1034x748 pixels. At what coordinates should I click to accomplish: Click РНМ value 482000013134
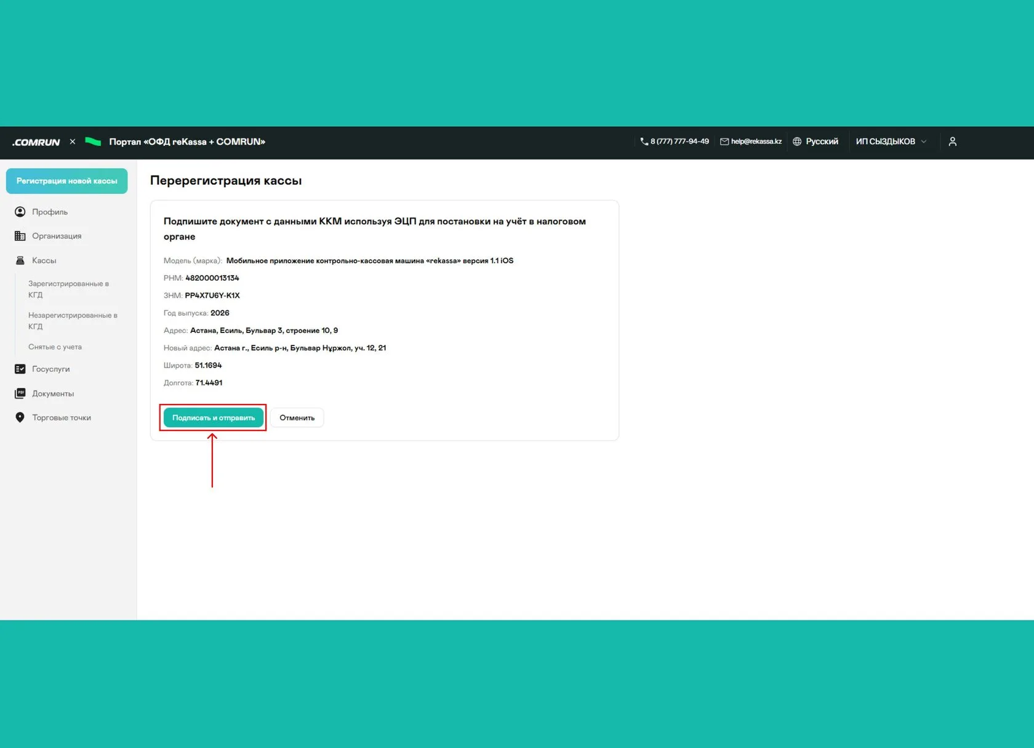212,278
